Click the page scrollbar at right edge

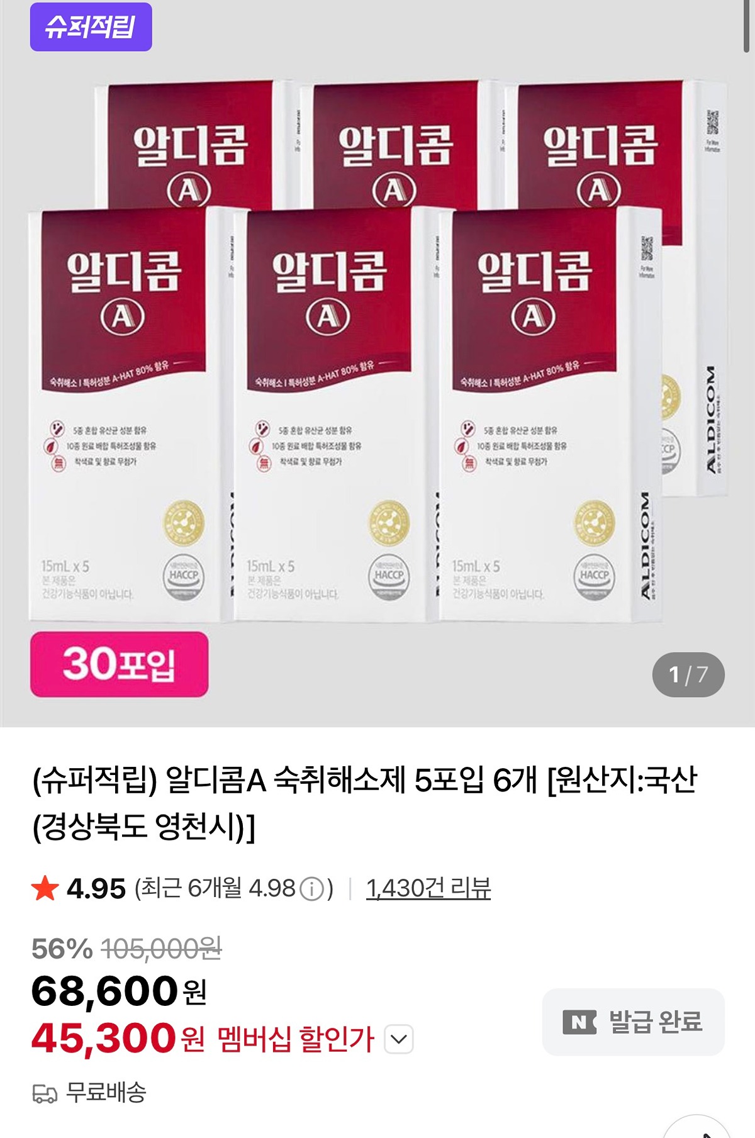pos(747,25)
